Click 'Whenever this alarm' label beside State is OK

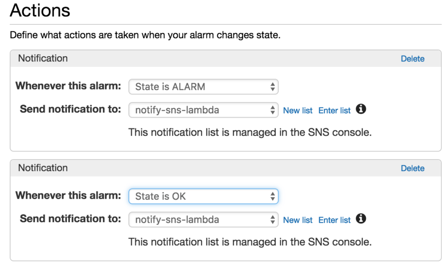click(68, 195)
